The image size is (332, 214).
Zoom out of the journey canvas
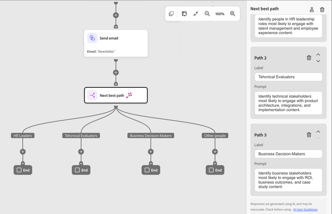pyautogui.click(x=207, y=14)
